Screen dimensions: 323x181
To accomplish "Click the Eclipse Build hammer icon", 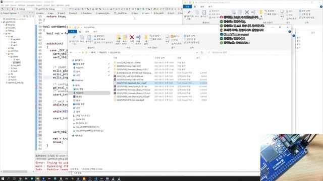I will 3,9.
